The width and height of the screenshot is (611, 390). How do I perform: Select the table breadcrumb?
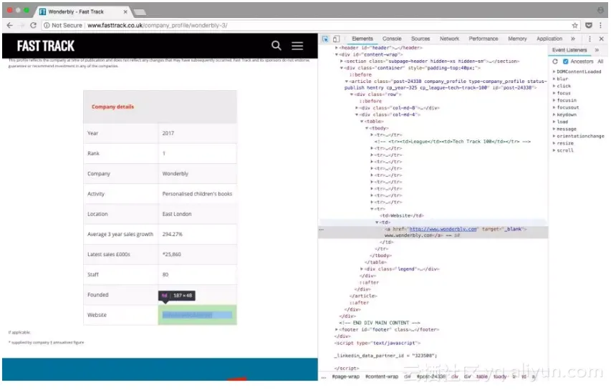tap(481, 377)
